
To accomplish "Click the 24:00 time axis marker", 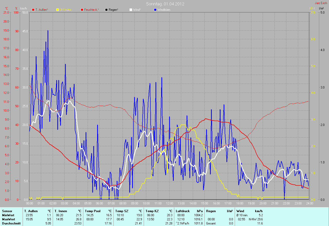I will (x=309, y=203).
